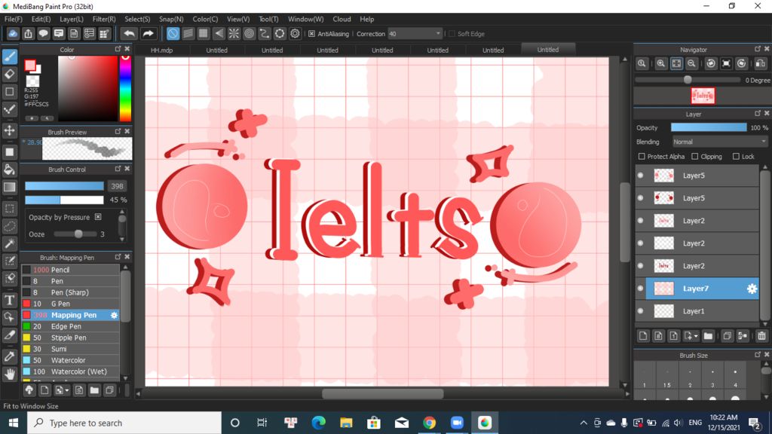The image size is (772, 434).
Task: Open add-brush dropdown arrow in Brush panel
Action: (x=66, y=391)
